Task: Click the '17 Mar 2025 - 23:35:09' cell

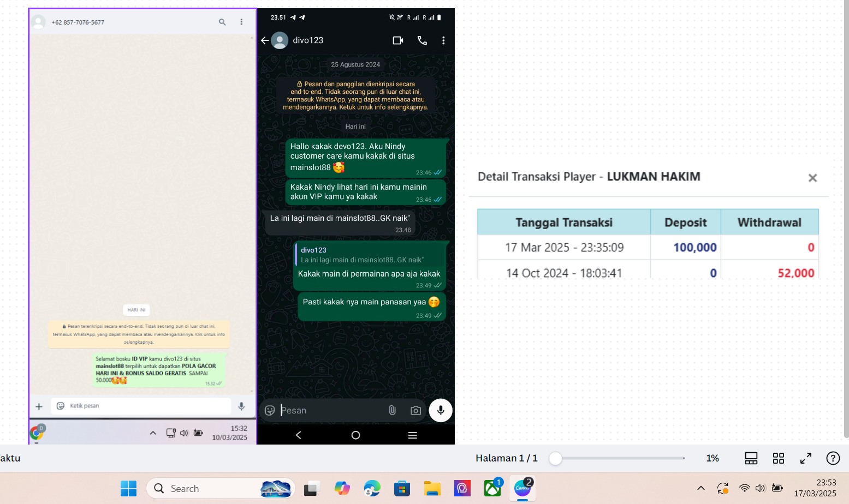Action: pos(564,248)
